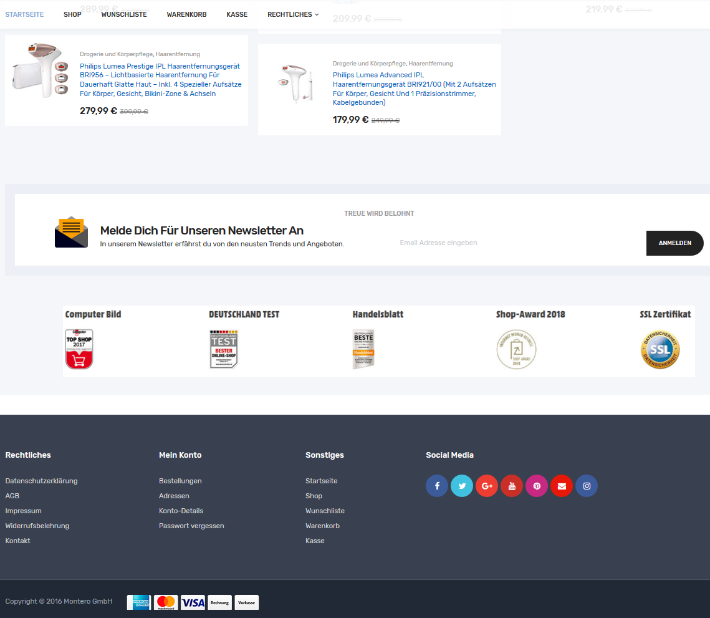Click the Melde Dich Für Unseren Newsletter An heading
710x618 pixels.
click(202, 231)
